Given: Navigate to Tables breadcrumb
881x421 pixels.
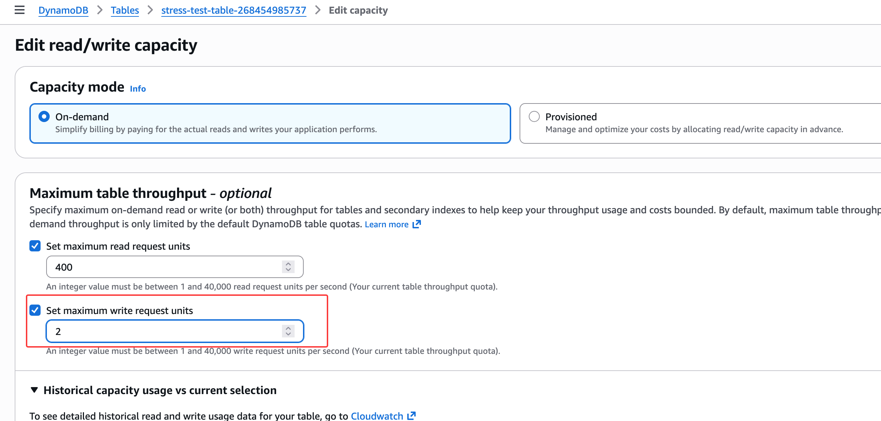Looking at the screenshot, I should (x=125, y=10).
